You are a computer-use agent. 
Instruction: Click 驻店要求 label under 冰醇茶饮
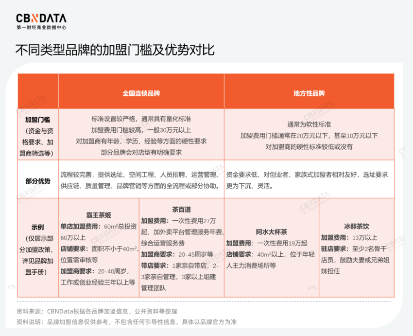pyautogui.click(x=335, y=249)
